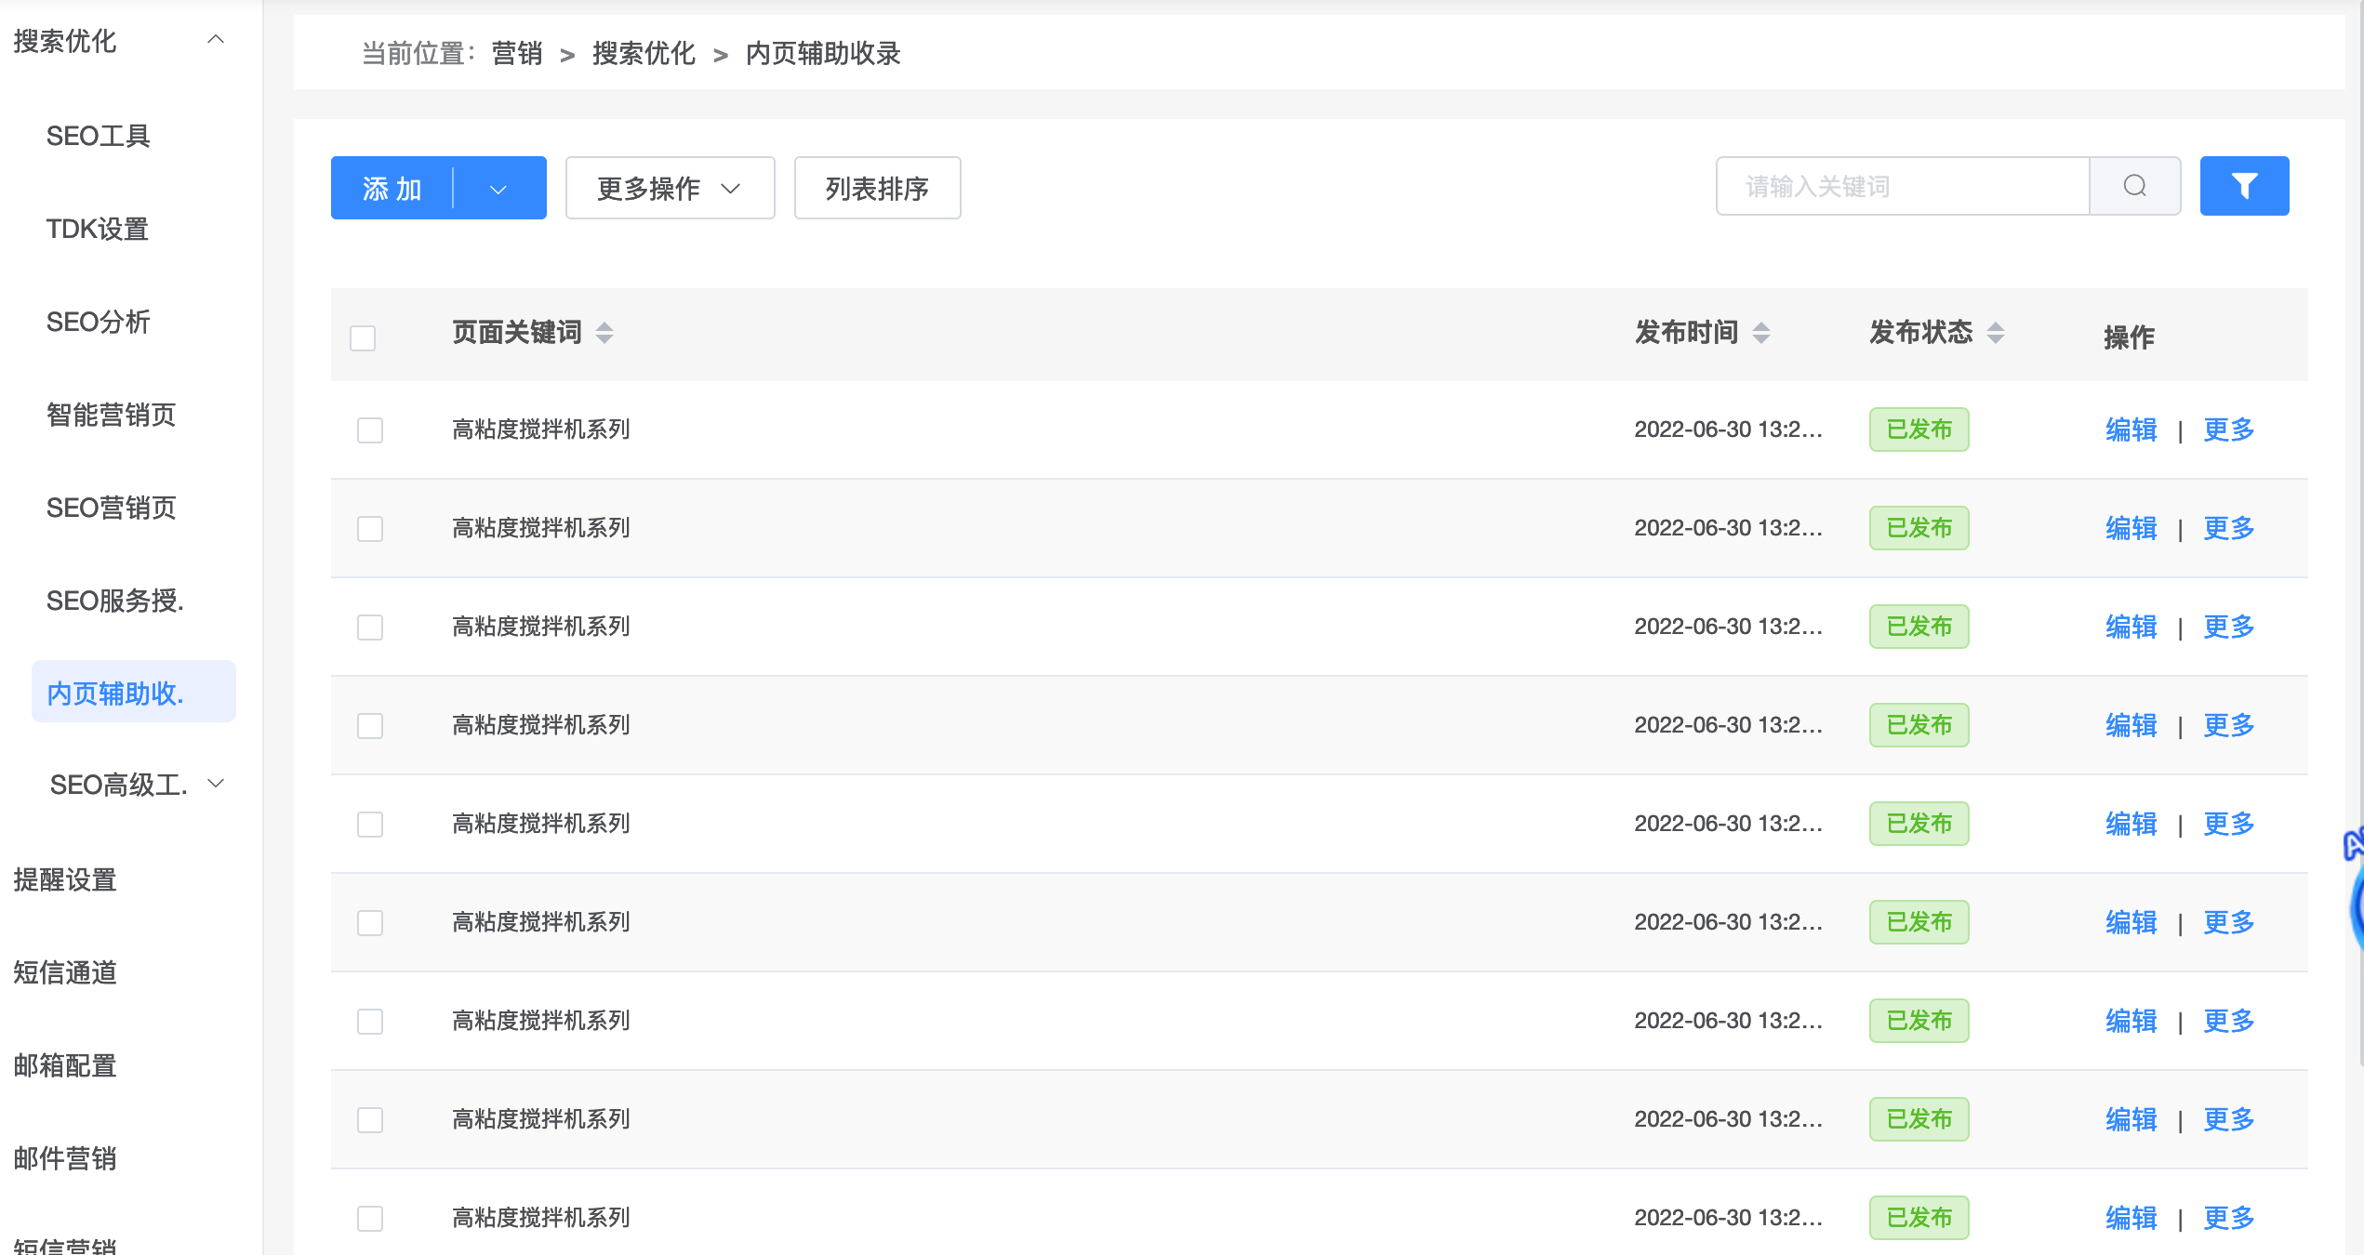Check the fourth row's checkbox
2364x1255 pixels.
[370, 726]
